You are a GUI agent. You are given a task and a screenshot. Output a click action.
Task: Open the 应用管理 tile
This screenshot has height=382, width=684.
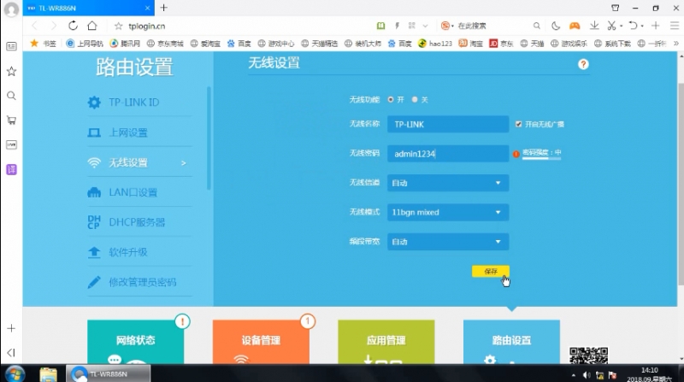click(x=386, y=342)
